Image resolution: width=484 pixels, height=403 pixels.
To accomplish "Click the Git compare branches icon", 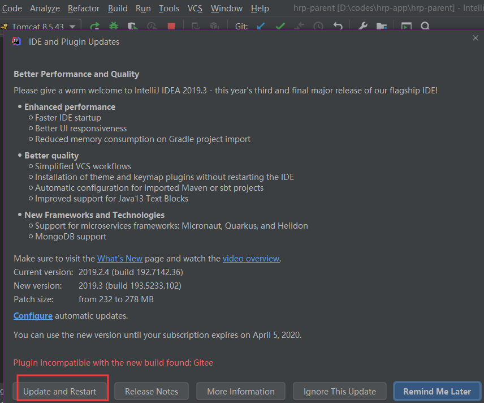I will pos(299,26).
